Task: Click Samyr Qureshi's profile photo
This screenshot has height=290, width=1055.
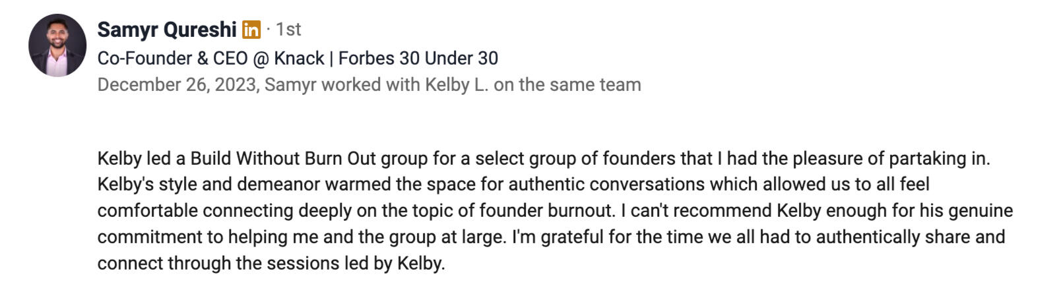Action: tap(57, 45)
